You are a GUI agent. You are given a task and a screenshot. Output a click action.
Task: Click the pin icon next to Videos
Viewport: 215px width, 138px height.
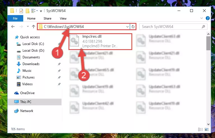(59, 84)
